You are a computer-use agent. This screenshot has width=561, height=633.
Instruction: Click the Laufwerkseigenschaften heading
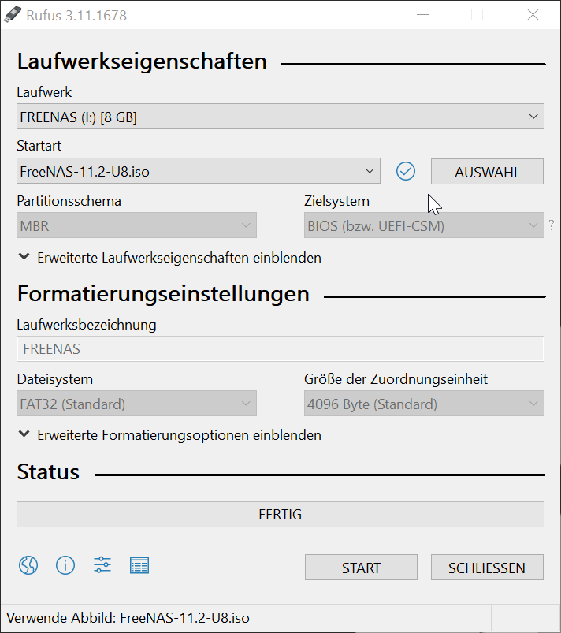tap(142, 61)
